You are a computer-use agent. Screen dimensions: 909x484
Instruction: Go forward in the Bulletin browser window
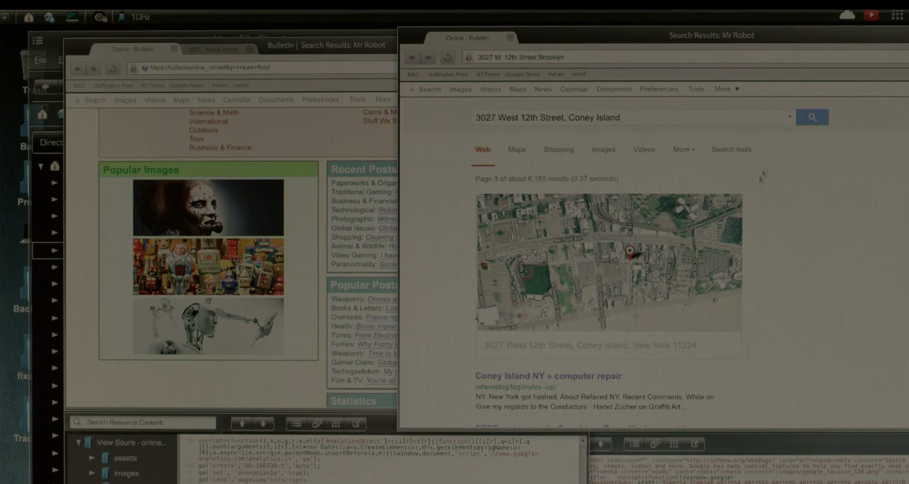coord(94,69)
